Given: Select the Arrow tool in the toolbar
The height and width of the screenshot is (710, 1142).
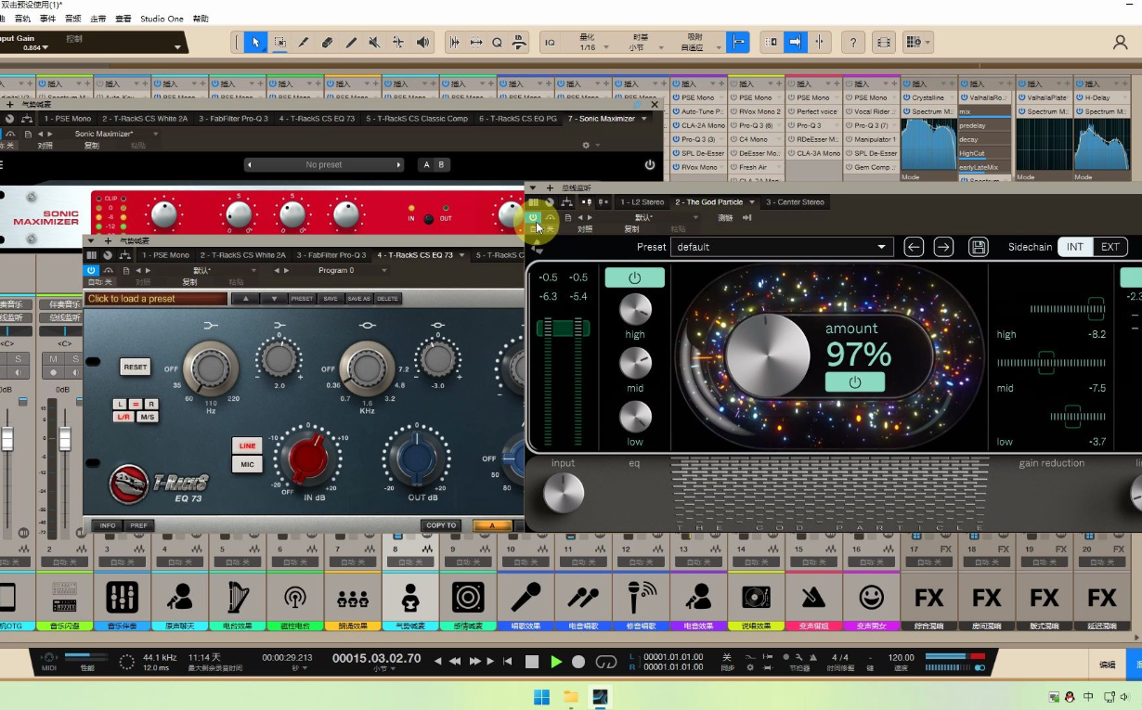Looking at the screenshot, I should (x=256, y=42).
